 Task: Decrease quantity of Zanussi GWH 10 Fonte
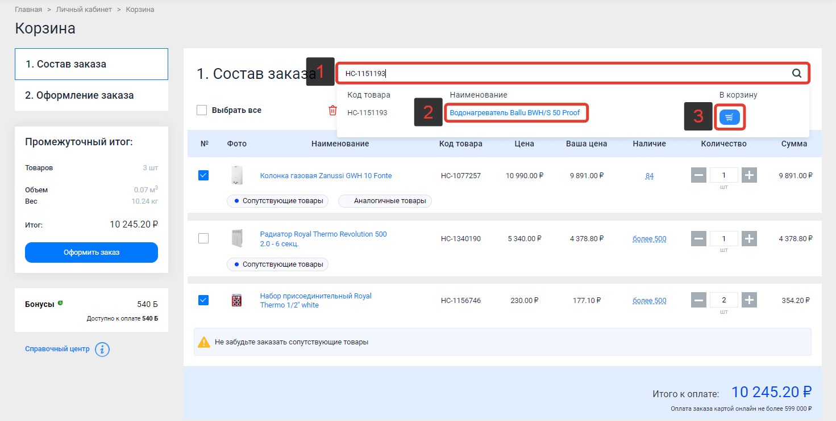(x=699, y=175)
